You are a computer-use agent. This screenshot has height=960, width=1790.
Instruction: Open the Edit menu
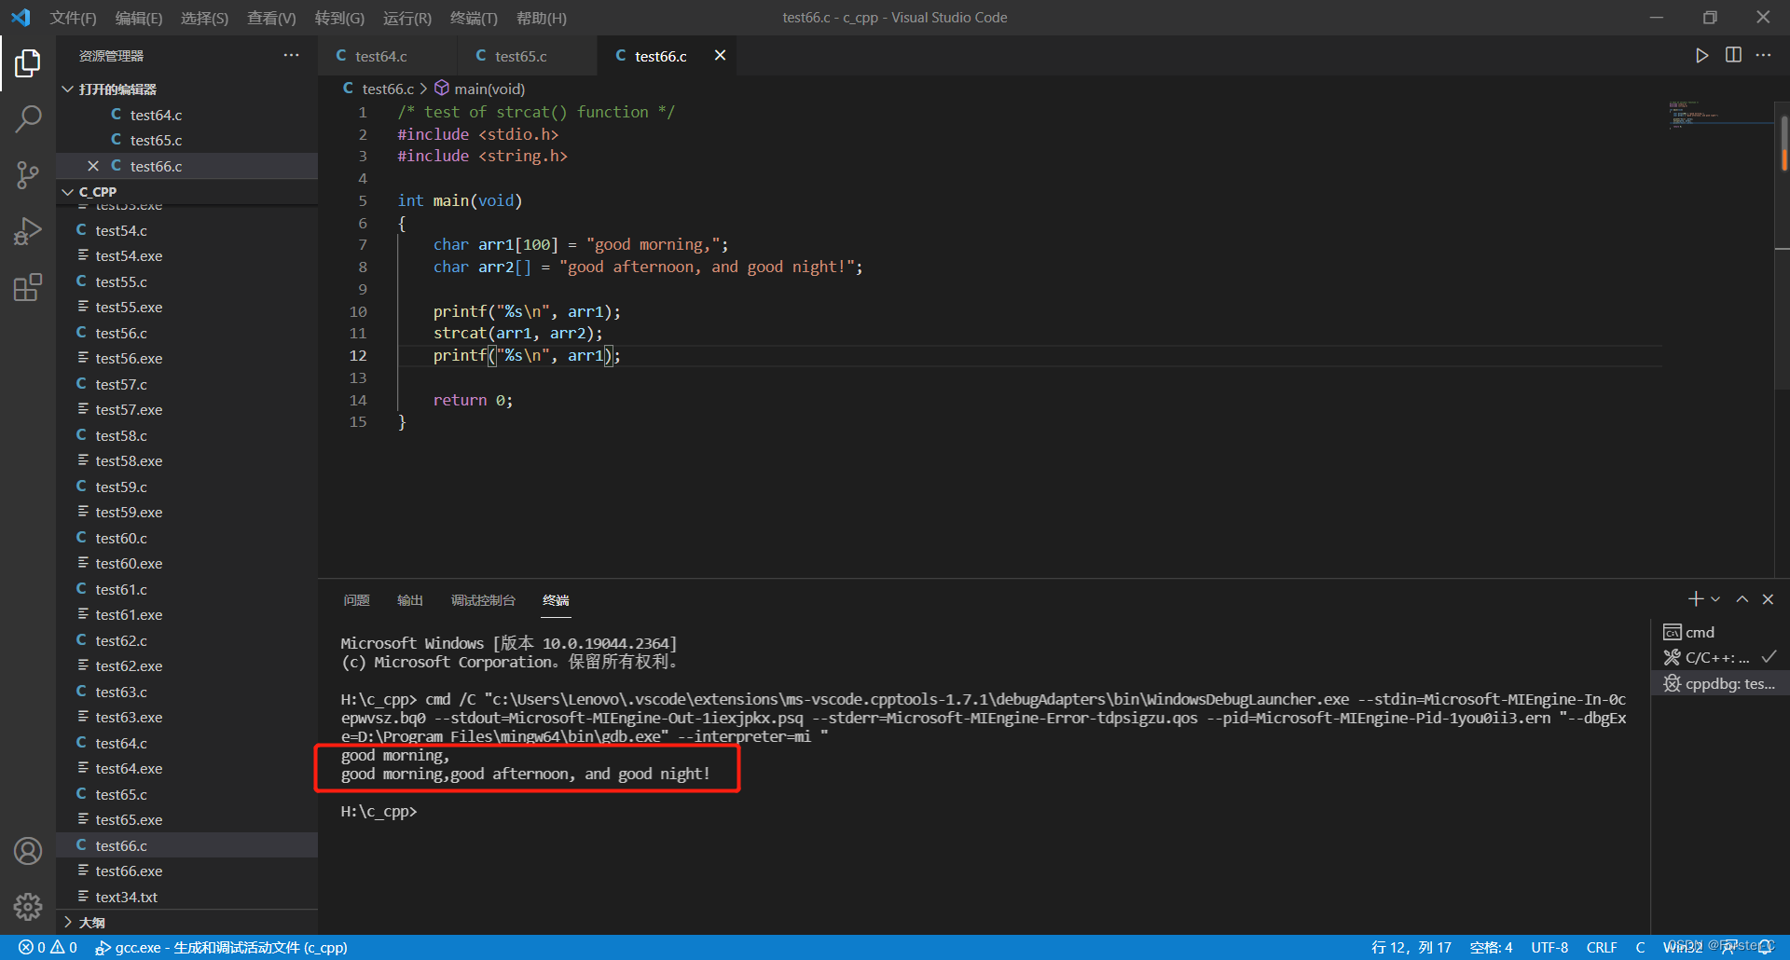click(139, 18)
